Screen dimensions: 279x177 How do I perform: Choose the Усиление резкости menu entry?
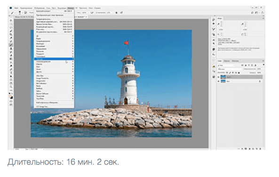point(54,62)
